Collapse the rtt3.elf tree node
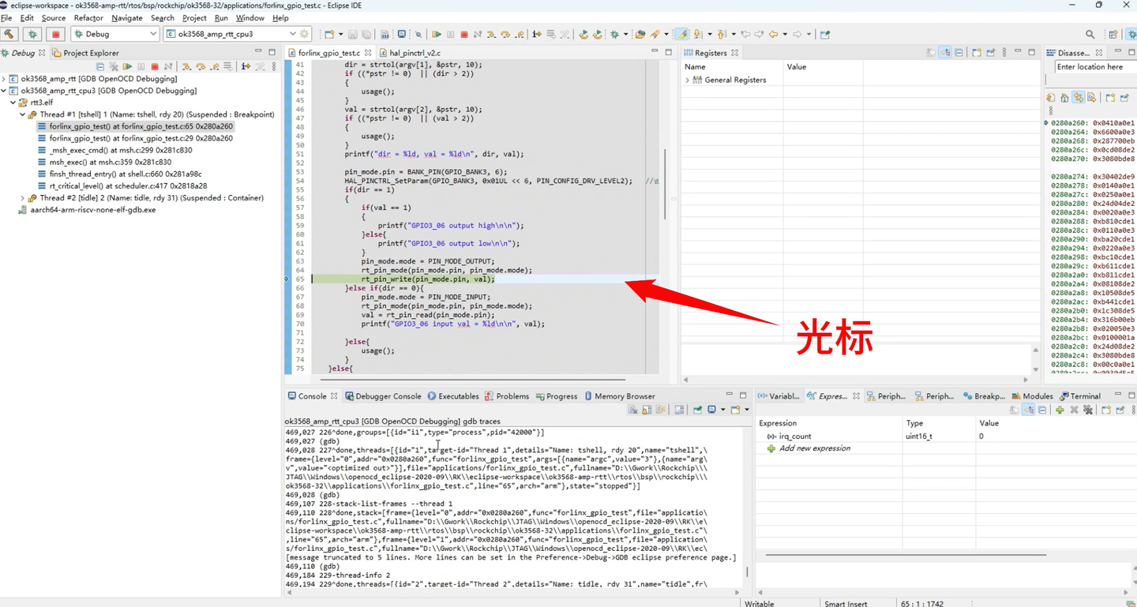 coord(13,103)
